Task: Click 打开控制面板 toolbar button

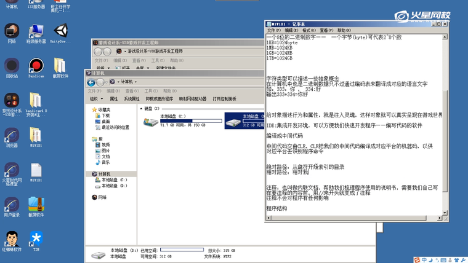Action: pyautogui.click(x=224, y=99)
